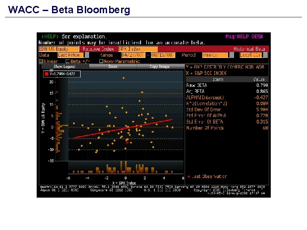Click the R^2(Correlation^2) row label
This screenshot has width=307, height=230.
[206, 103]
